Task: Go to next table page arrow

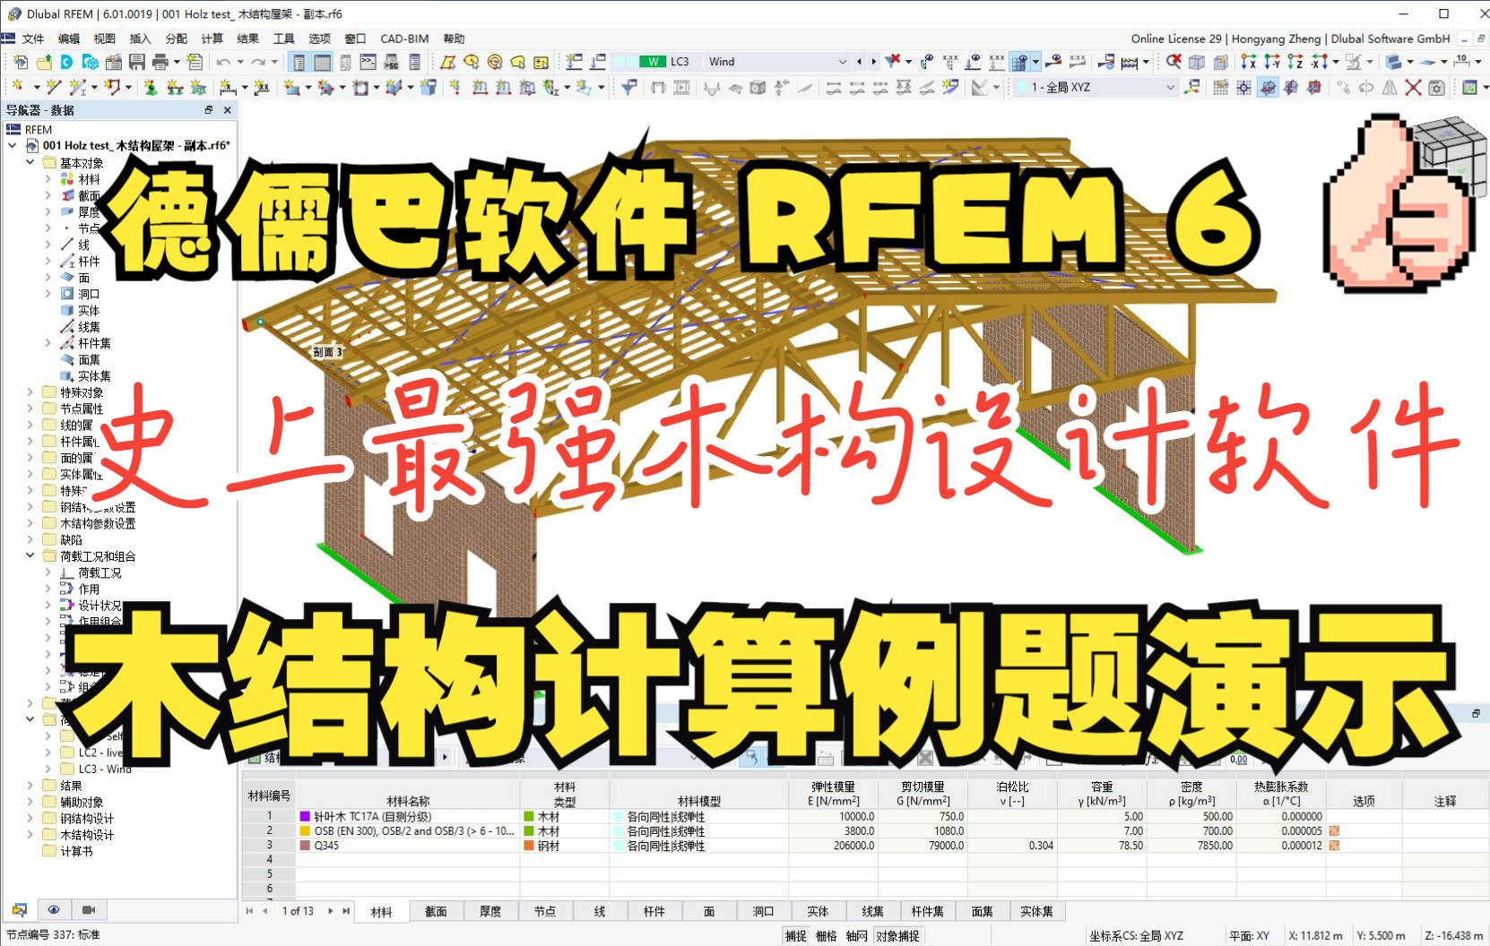Action: [x=331, y=911]
